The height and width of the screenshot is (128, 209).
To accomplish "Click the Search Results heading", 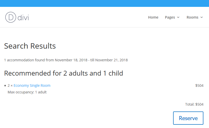I will pos(30,46).
